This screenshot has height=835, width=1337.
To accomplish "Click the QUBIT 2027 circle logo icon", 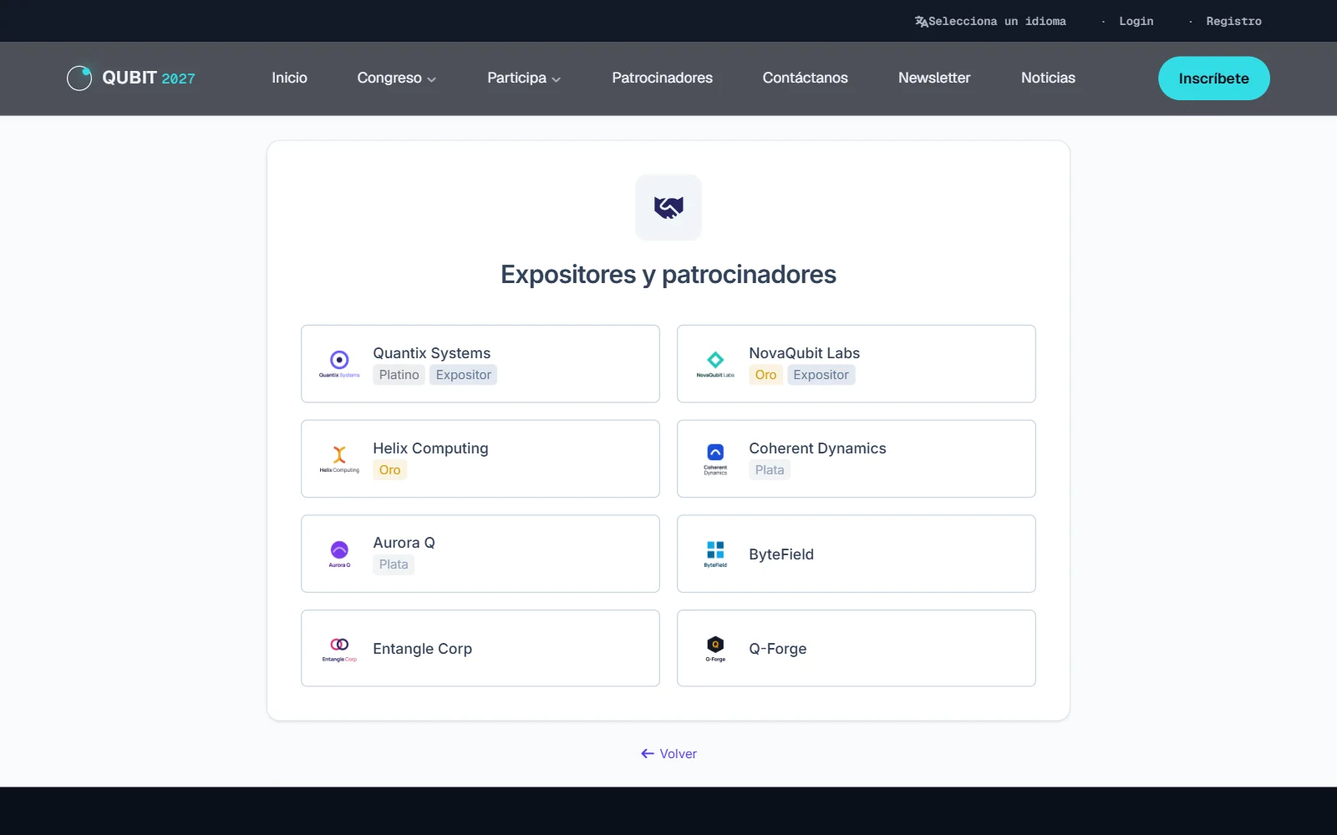I will pyautogui.click(x=79, y=78).
